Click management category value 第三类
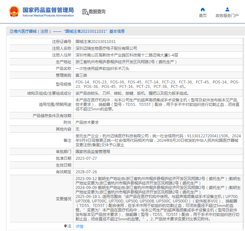 click(81, 75)
